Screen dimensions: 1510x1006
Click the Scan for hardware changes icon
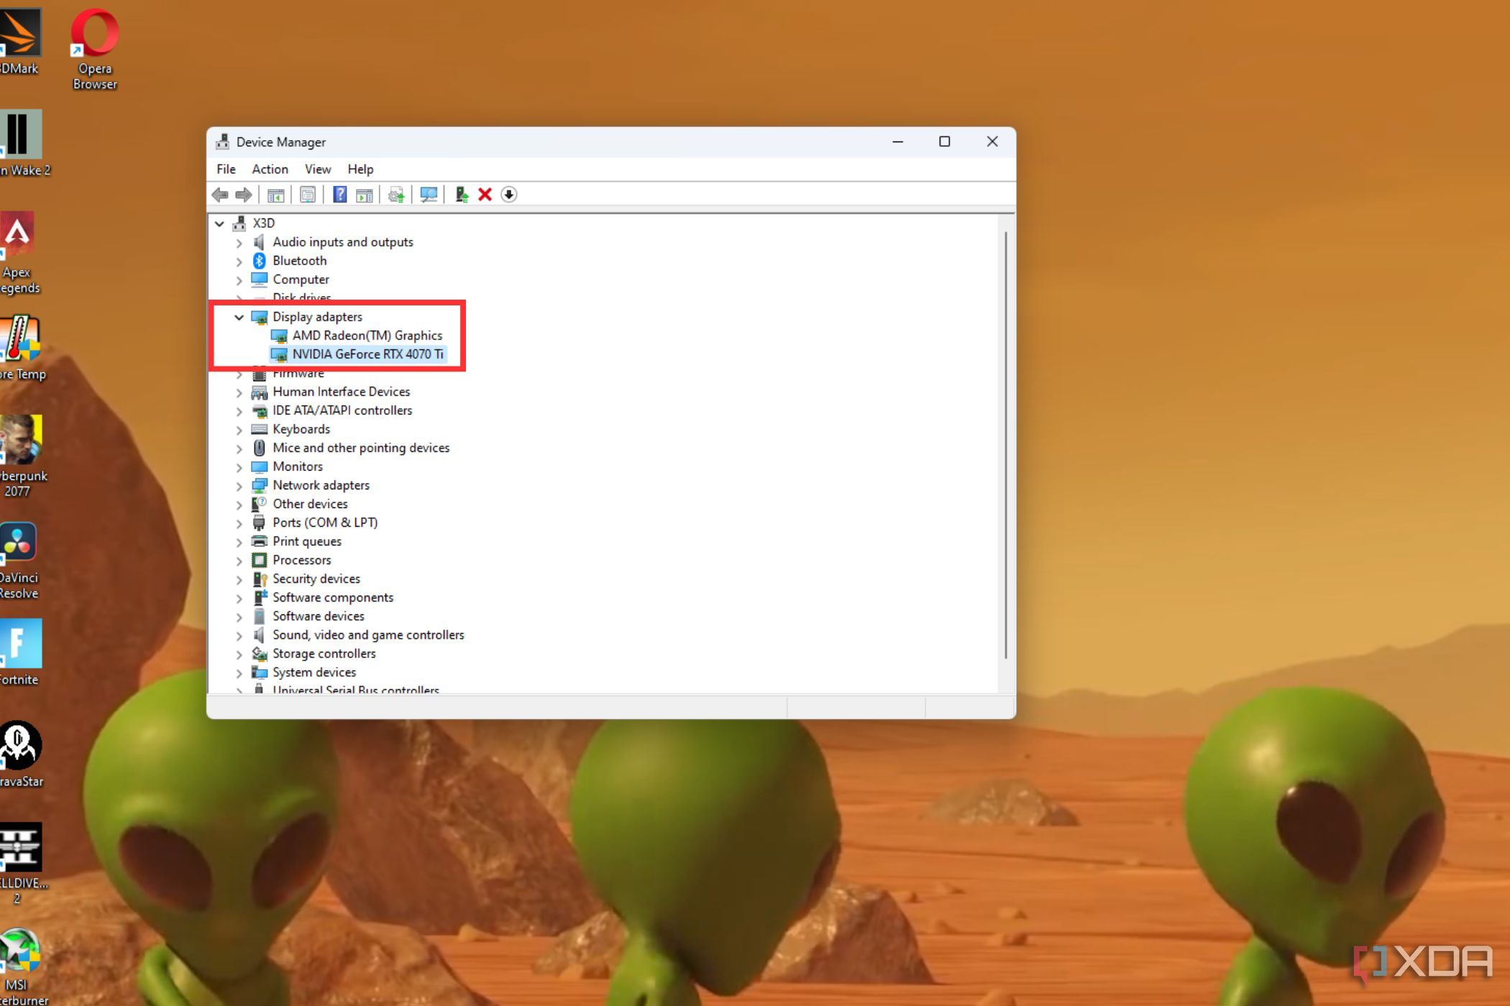[428, 194]
